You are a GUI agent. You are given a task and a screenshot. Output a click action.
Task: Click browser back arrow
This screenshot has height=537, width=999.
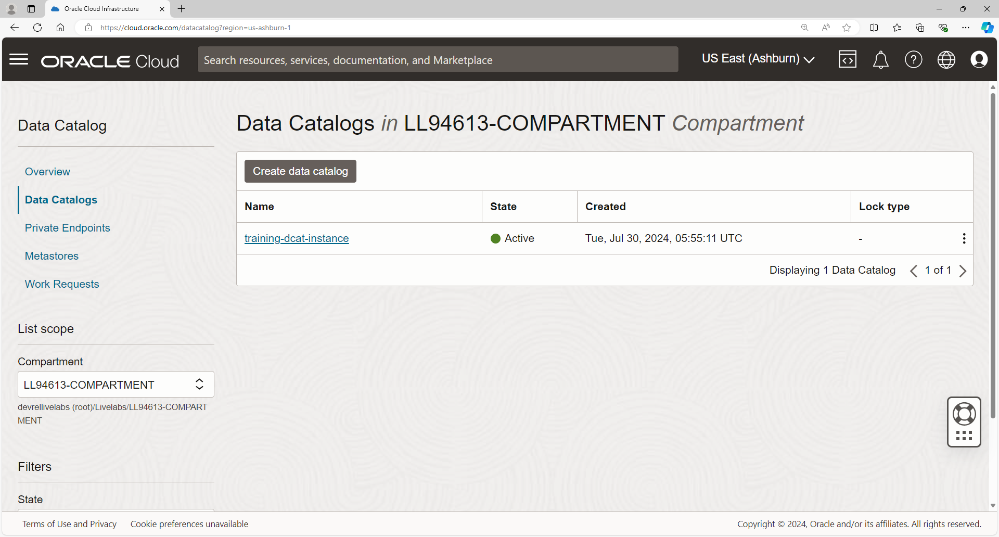(15, 28)
